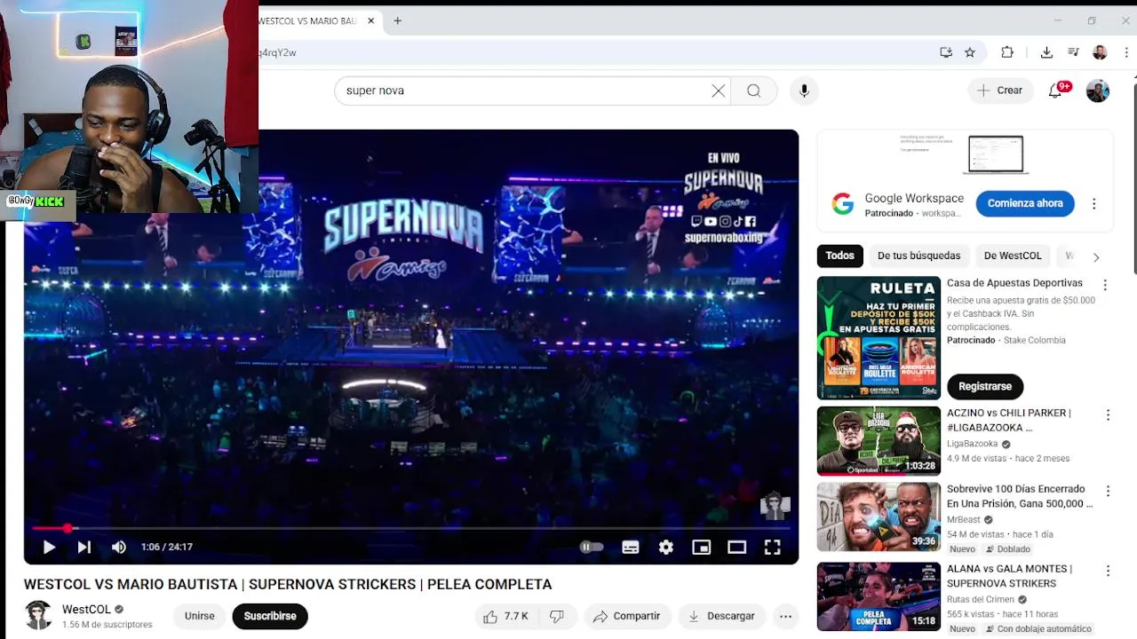Bookmark this page with star
Image resolution: width=1137 pixels, height=639 pixels.
point(970,52)
